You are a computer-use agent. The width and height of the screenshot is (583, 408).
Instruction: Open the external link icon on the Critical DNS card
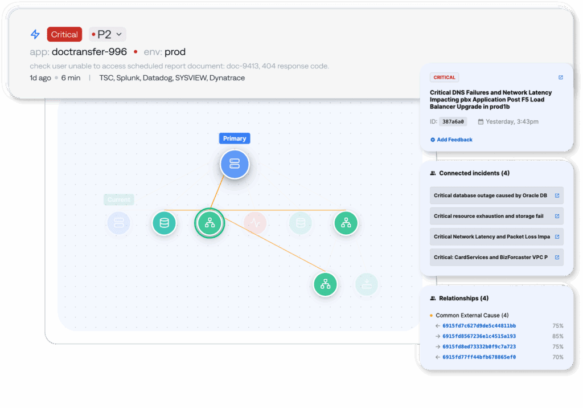560,77
